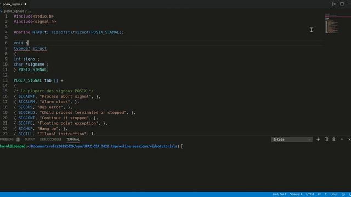
Task: Click the Problems count badge '2'
Action: click(x=18, y=140)
